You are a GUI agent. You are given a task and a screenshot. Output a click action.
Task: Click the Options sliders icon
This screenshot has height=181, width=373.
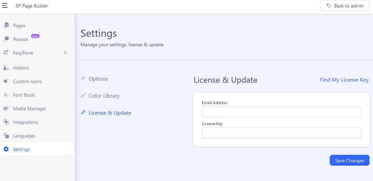[83, 79]
